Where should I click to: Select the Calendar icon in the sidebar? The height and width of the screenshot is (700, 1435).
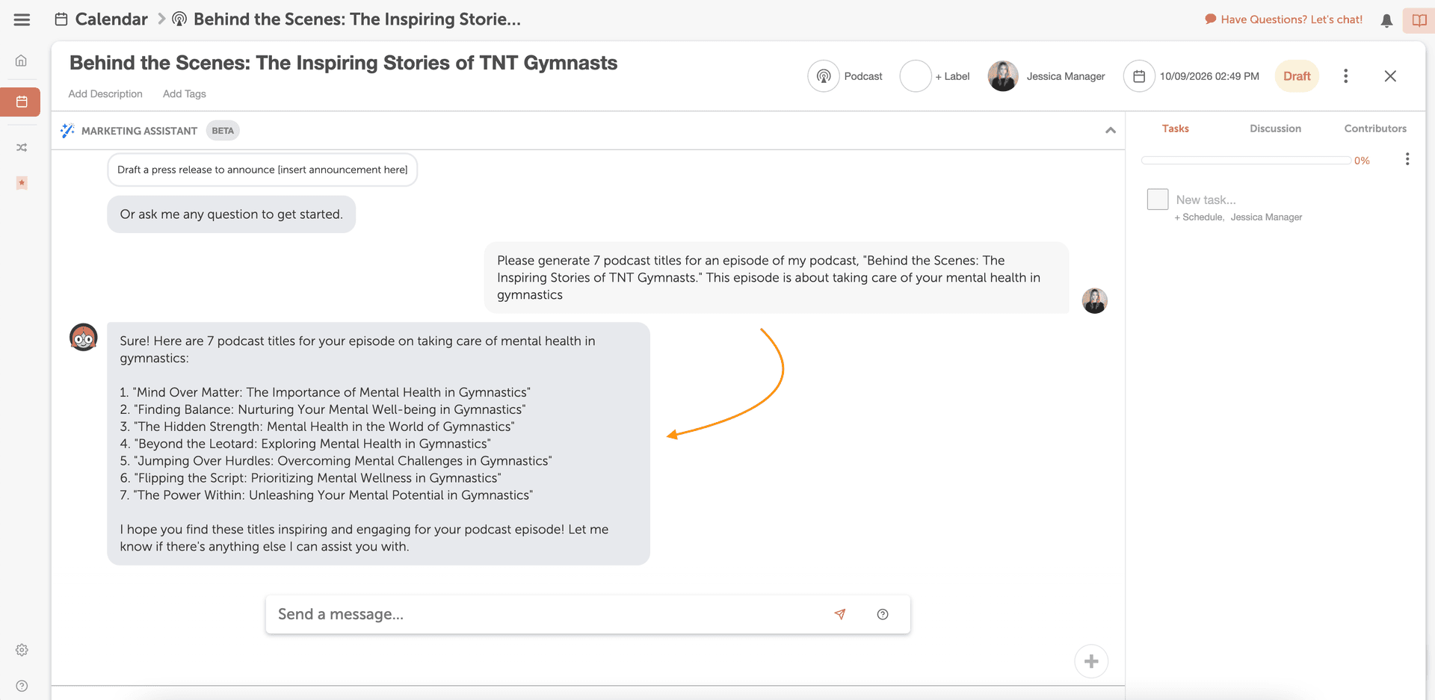(x=21, y=102)
